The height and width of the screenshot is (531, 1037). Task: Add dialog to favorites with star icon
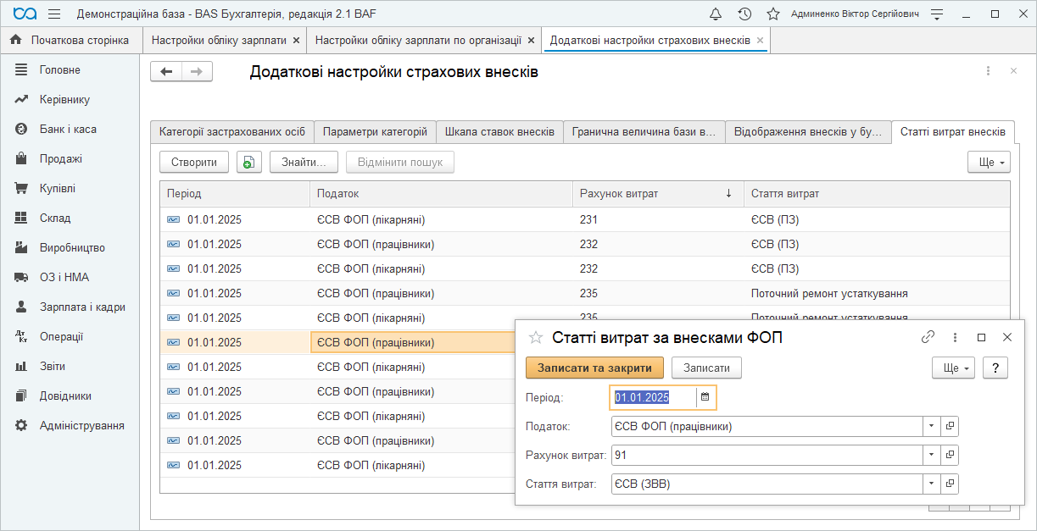(535, 338)
